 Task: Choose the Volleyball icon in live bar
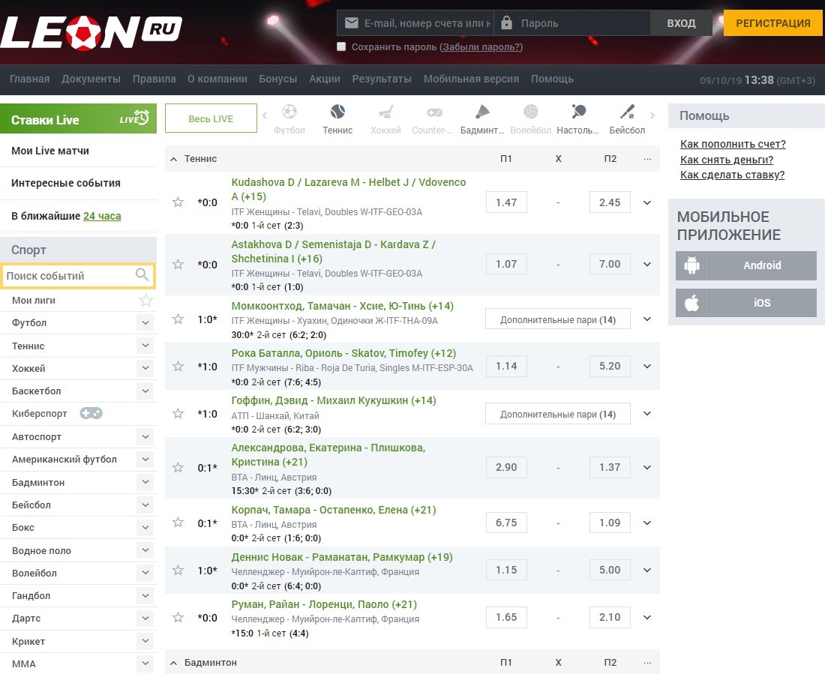point(530,112)
